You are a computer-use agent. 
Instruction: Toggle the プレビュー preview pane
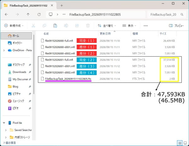click(176, 26)
